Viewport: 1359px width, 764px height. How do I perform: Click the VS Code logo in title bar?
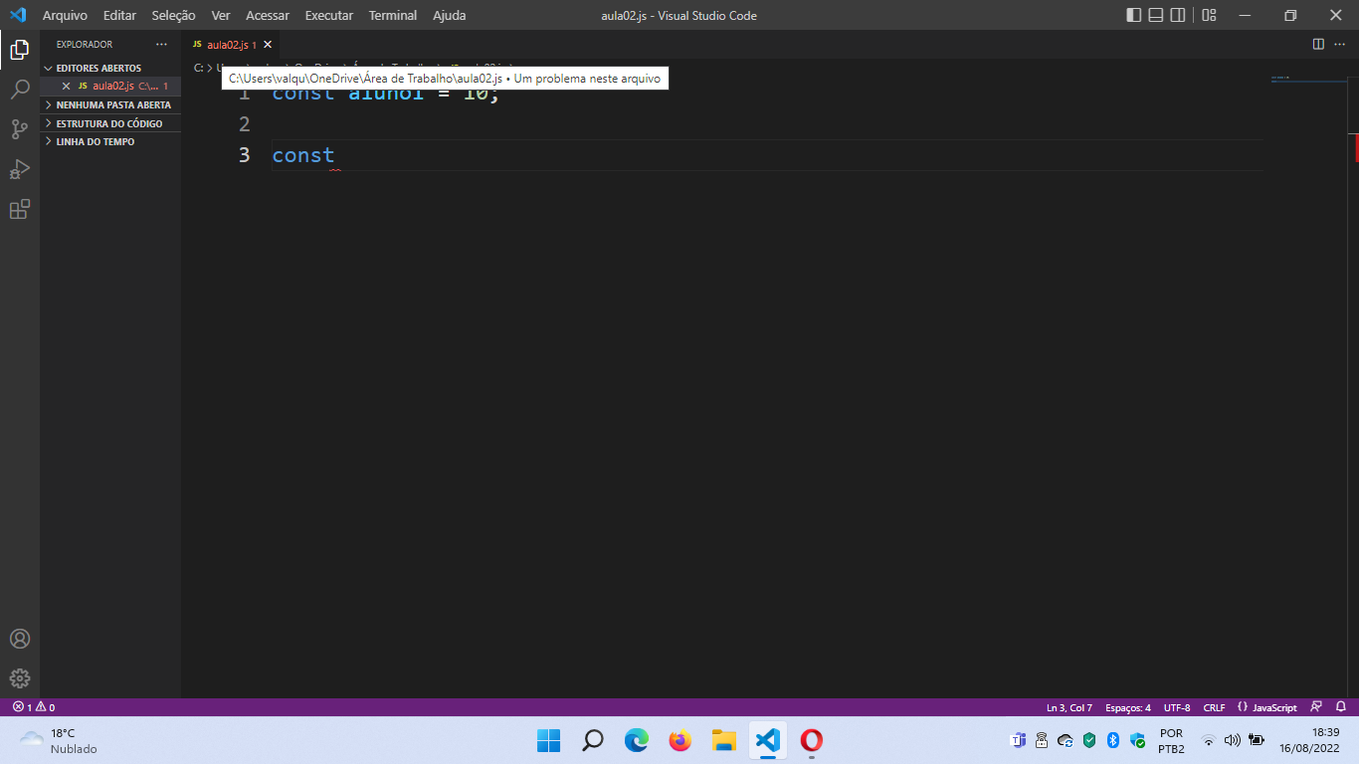(x=17, y=15)
